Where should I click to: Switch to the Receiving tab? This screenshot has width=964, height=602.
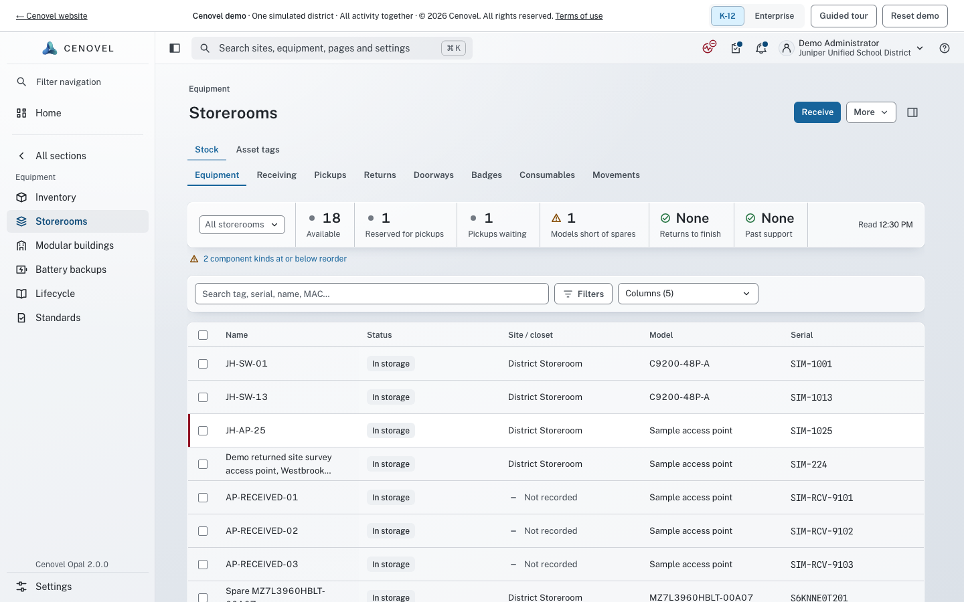click(x=276, y=175)
